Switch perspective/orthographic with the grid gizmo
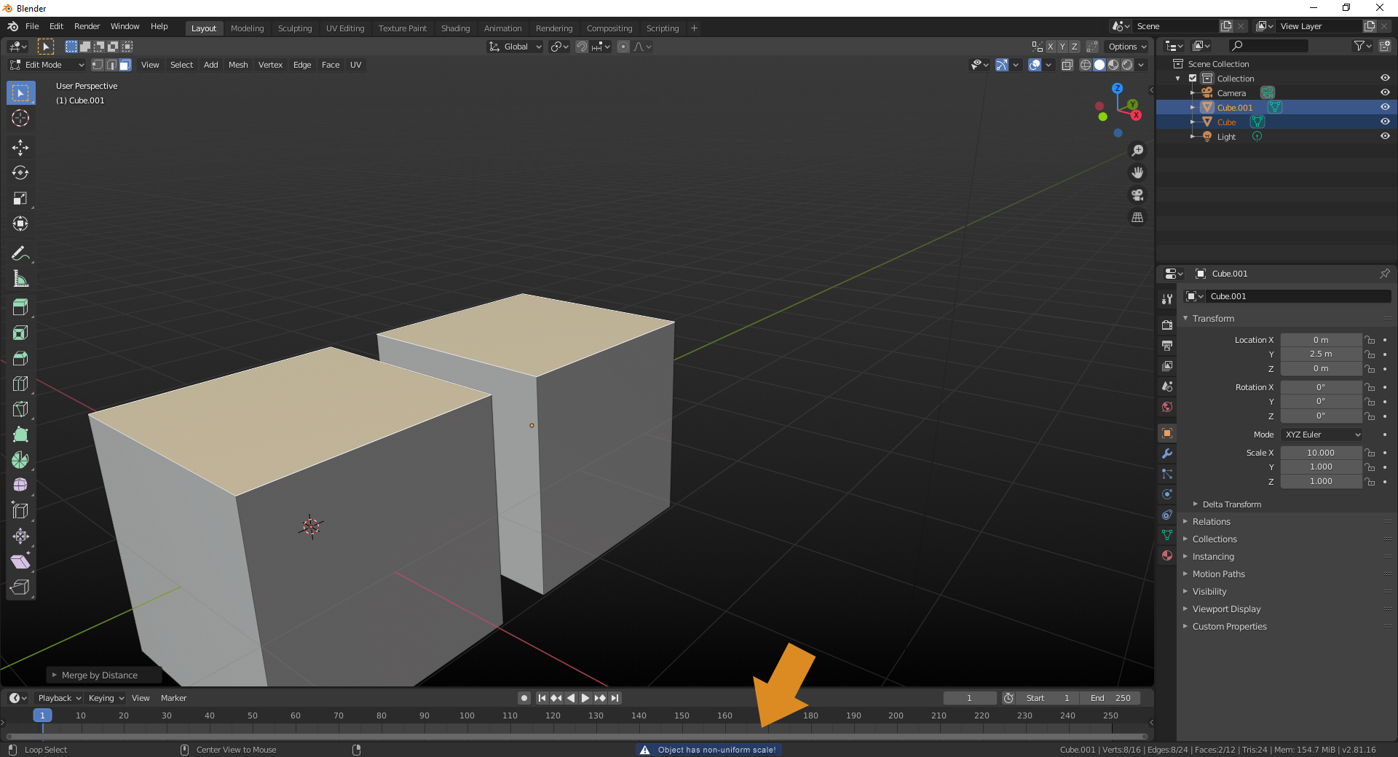 [1137, 218]
